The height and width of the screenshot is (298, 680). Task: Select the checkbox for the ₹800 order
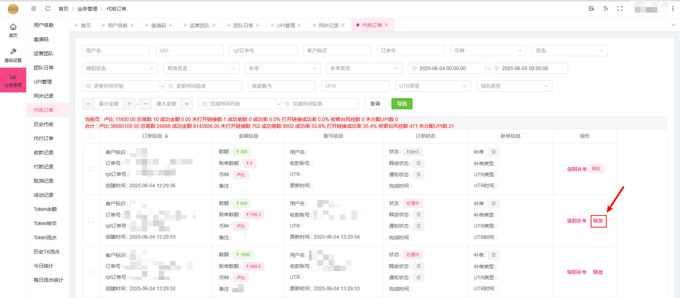pos(91,220)
